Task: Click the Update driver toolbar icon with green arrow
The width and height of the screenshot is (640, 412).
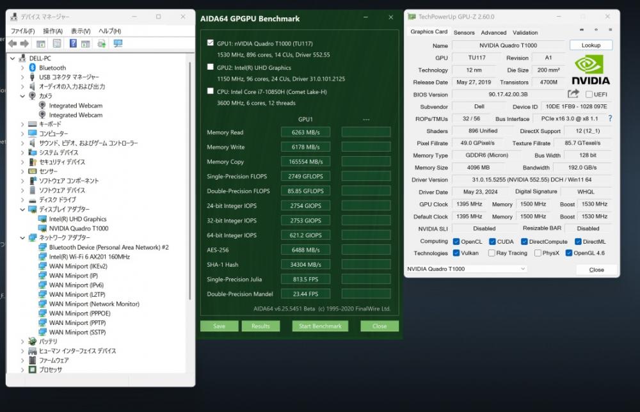Action: 102,44
